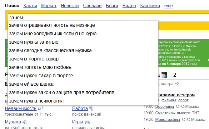The image size is (209, 129).
Task: Click the square-meter icon beside Недвижимость
Action: pyautogui.click(x=41, y=108)
